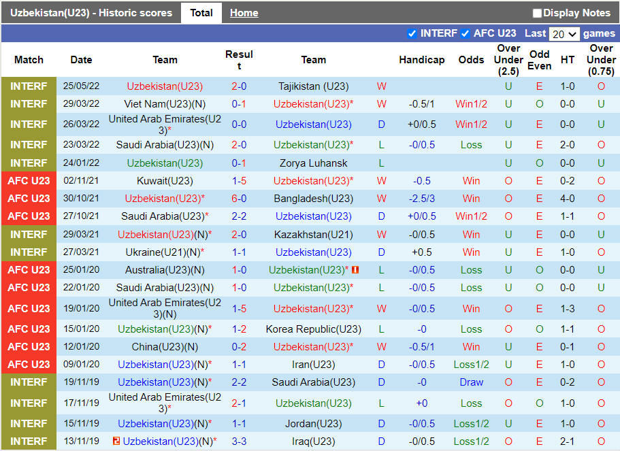This screenshot has width=620, height=451.
Task: Click card icon before Uzbekistan(U23) in Iraq row
Action: pyautogui.click(x=116, y=441)
